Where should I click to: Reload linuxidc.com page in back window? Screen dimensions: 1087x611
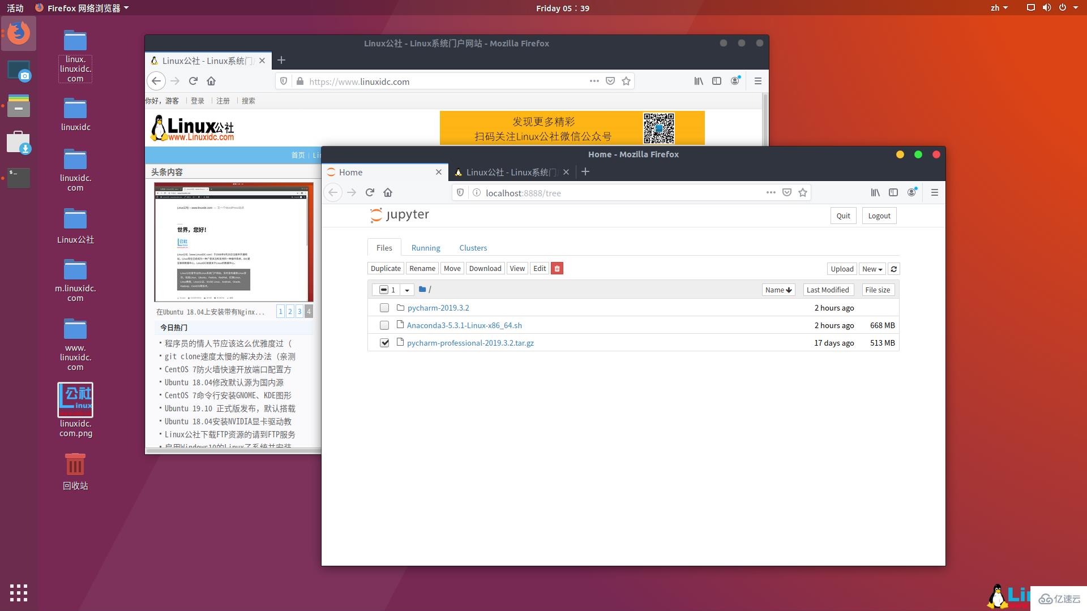[x=193, y=81]
